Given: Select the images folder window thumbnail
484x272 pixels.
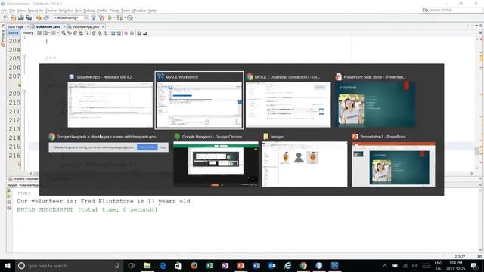Looking at the screenshot, I should 305,160.
